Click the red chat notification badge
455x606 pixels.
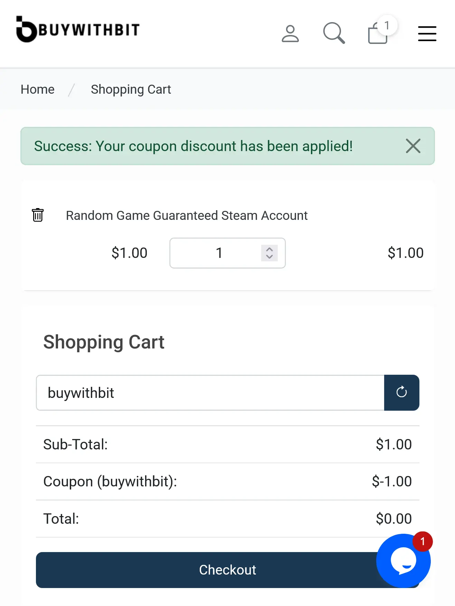(x=422, y=542)
